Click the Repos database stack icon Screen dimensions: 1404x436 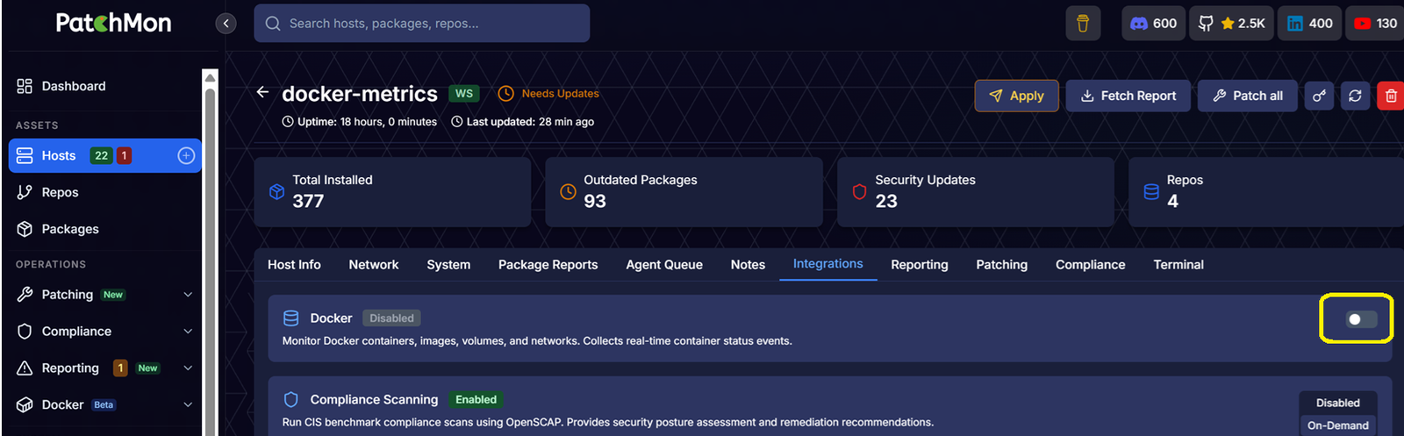[x=1151, y=191]
